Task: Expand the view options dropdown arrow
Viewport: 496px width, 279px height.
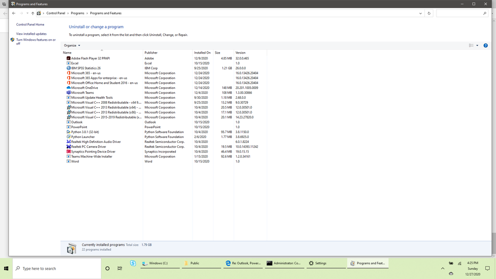Action: [477, 46]
